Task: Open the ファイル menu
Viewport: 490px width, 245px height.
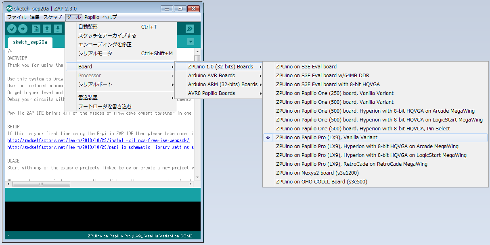Action: coord(17,17)
